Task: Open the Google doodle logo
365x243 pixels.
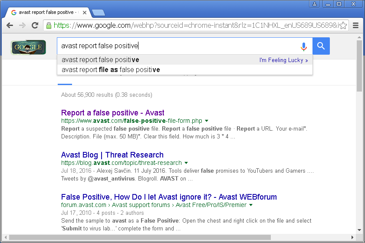Action: point(28,47)
